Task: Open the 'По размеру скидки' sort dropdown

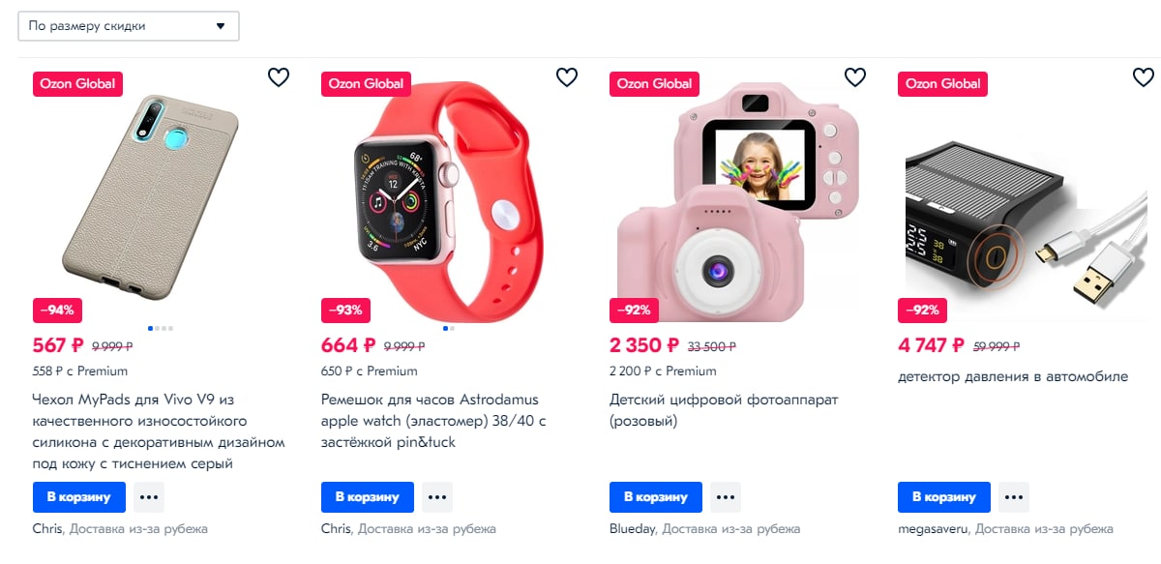Action: [129, 26]
